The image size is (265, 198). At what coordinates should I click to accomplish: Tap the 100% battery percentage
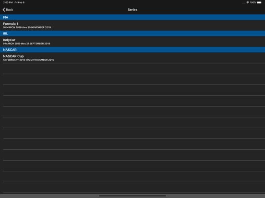[253, 2]
